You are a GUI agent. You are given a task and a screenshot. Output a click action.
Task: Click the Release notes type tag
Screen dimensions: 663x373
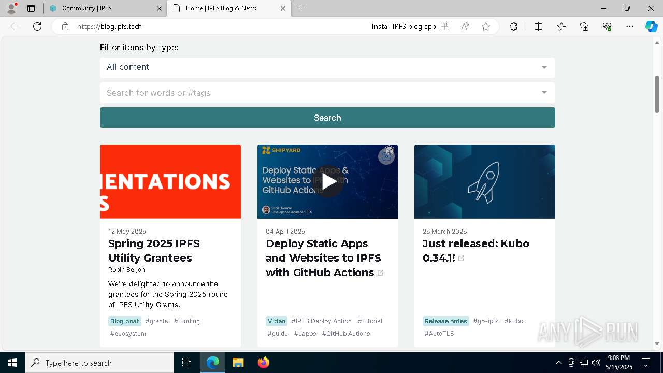coord(446,321)
